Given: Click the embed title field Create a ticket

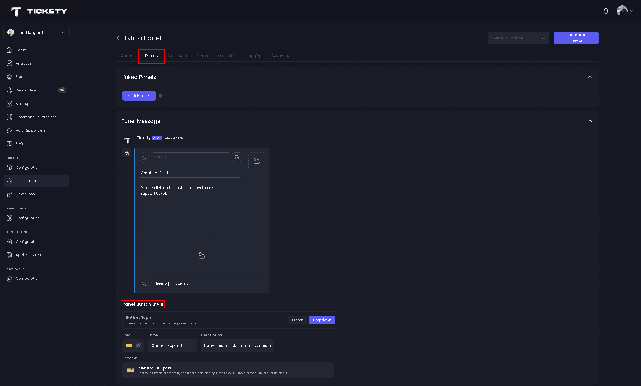Looking at the screenshot, I should point(190,173).
